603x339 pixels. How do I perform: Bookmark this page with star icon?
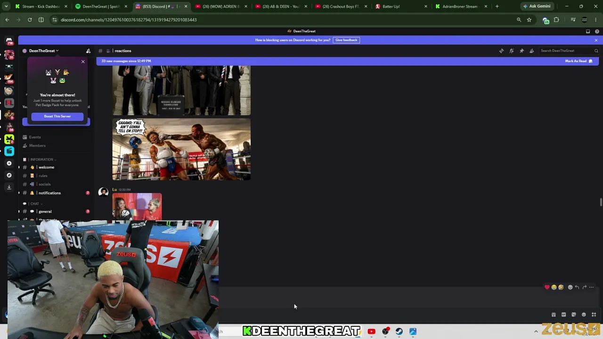[529, 20]
